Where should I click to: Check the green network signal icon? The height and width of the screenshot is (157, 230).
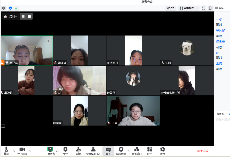pos(17,8)
